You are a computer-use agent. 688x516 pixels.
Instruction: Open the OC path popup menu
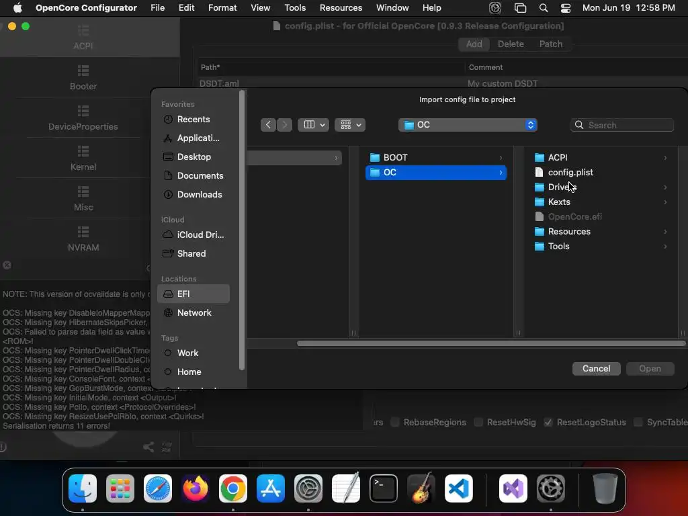click(x=468, y=125)
